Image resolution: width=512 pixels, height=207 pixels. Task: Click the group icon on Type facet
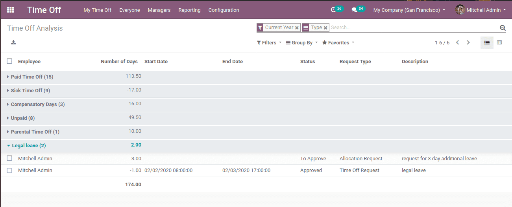305,27
